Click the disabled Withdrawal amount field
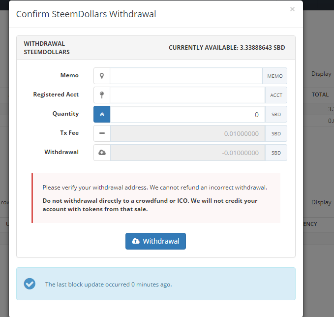The height and width of the screenshot is (317, 334). [187, 153]
